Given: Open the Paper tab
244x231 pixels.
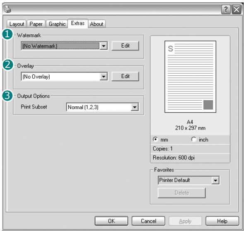Looking at the screenshot, I should [x=36, y=24].
